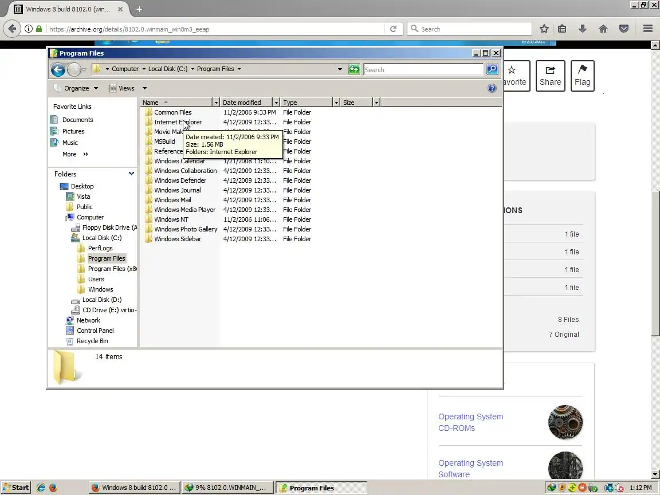660x495 pixels.
Task: Click the Pocket icon in Firefox toolbar
Action: [x=624, y=29]
